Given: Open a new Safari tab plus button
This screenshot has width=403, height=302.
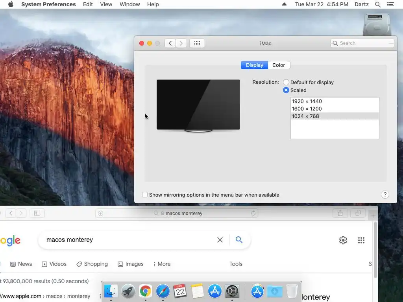Looking at the screenshot, I should tap(373, 216).
